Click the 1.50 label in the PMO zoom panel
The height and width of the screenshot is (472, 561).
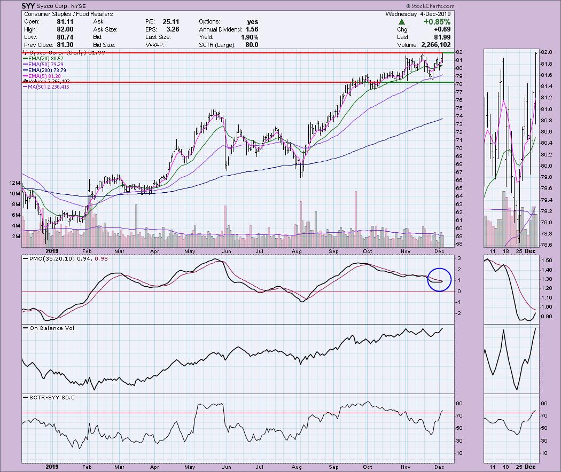pos(547,261)
